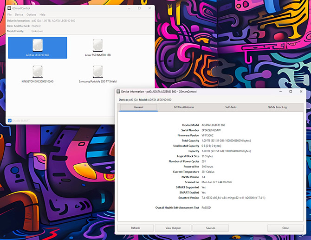Click the Scanned on date value
The width and height of the screenshot is (311, 240).
tap(217, 182)
